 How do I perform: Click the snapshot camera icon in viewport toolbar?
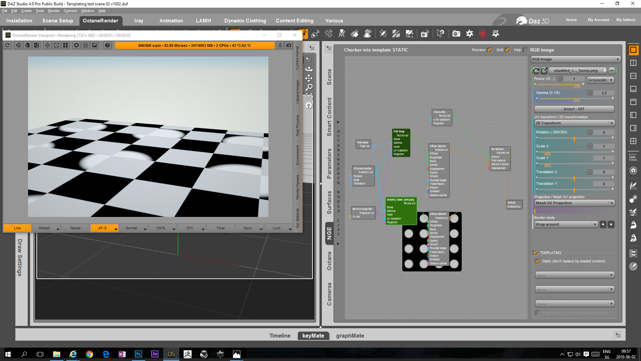289,45
